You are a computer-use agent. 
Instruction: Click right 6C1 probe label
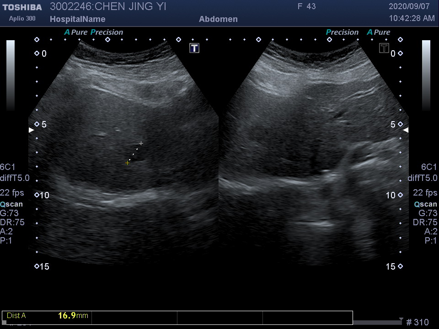tap(429, 167)
